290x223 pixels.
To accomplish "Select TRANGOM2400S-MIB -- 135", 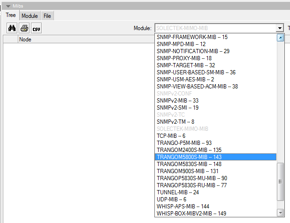I will (216, 150).
